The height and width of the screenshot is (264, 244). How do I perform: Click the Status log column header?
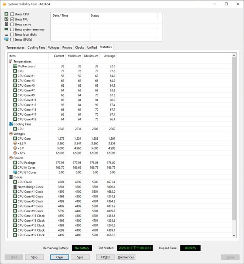123,15
